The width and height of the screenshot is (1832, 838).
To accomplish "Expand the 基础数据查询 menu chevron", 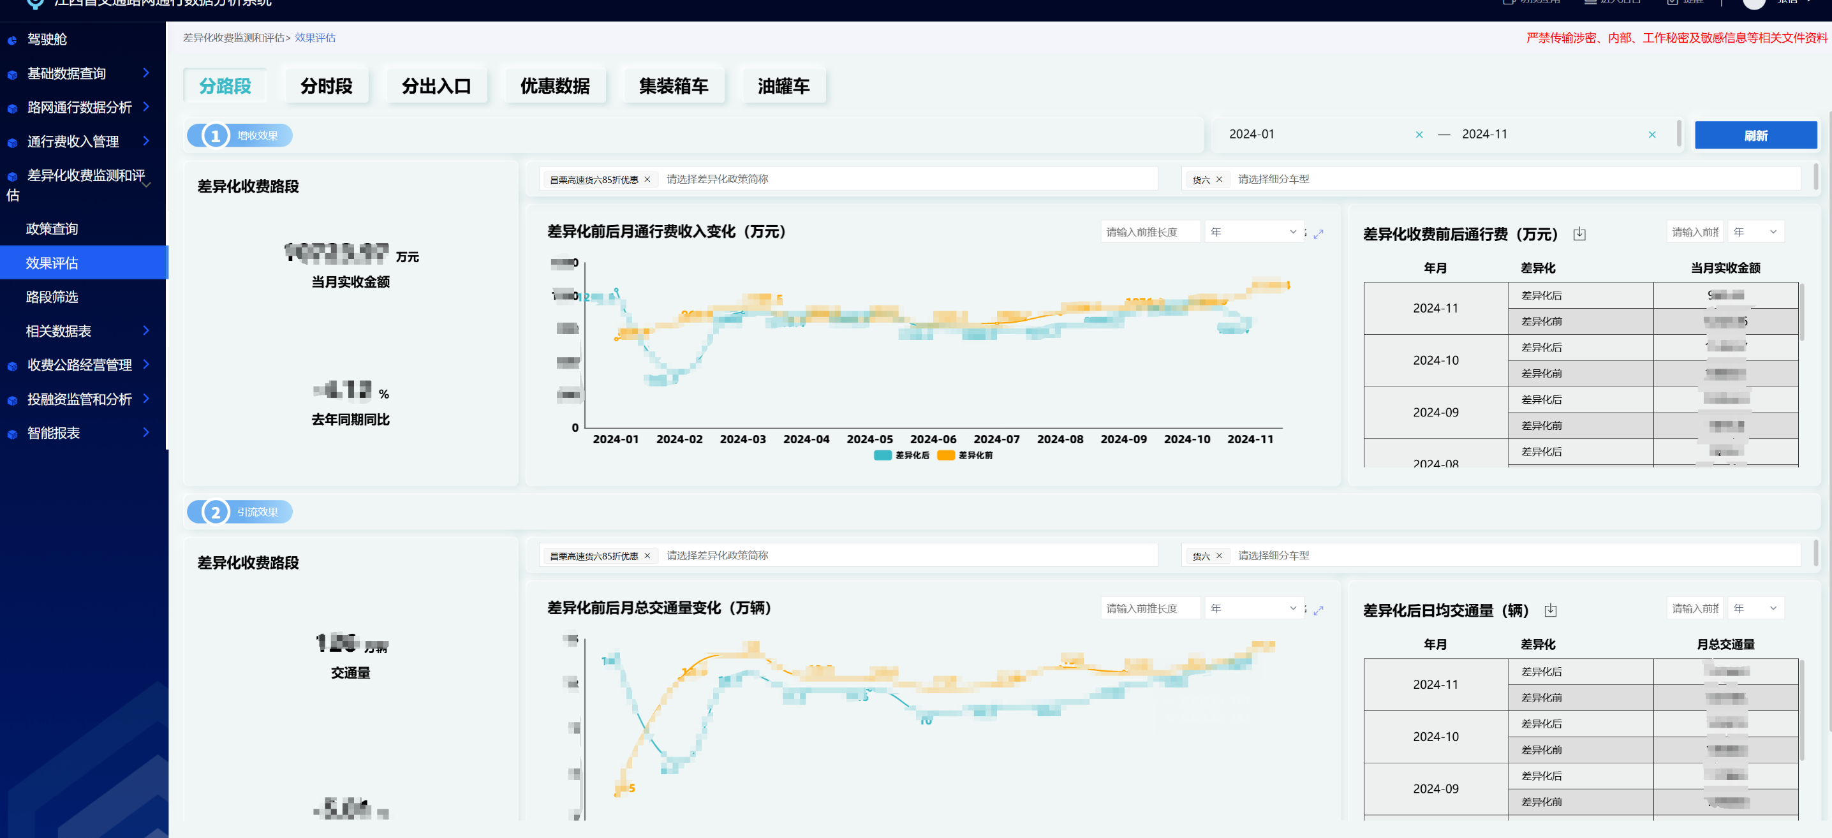I will coord(146,73).
